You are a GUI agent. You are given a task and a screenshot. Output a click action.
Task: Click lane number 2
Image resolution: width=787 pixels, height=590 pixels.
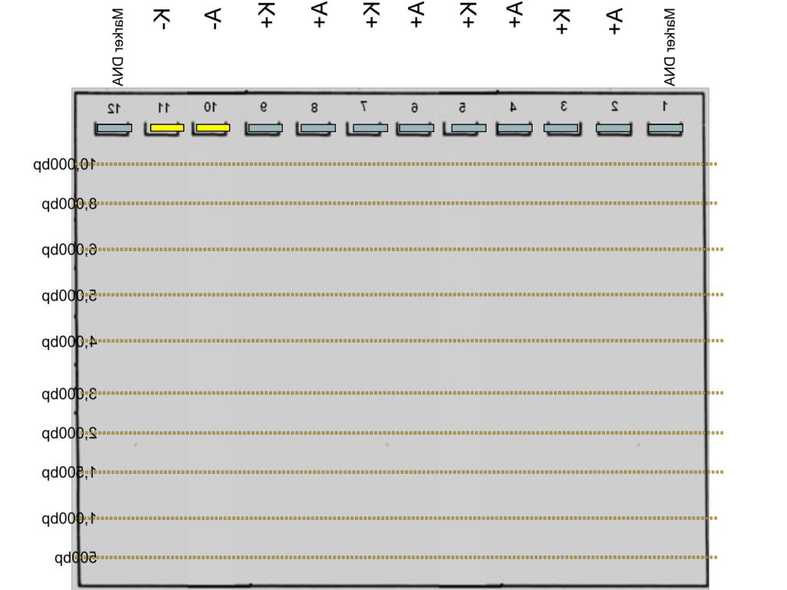[x=614, y=106]
